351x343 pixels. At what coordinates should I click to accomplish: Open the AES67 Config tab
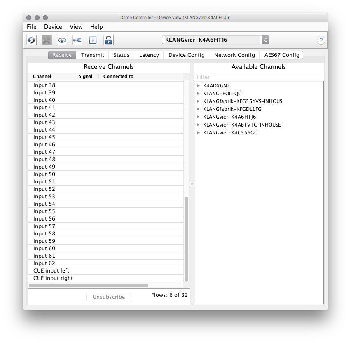[282, 55]
